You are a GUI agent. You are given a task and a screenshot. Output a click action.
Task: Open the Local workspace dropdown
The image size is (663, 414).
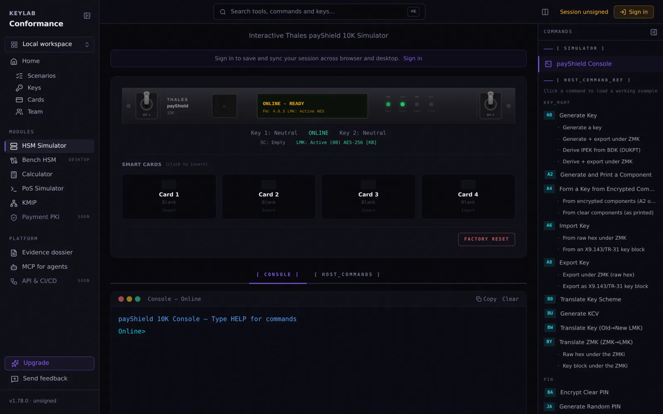49,44
